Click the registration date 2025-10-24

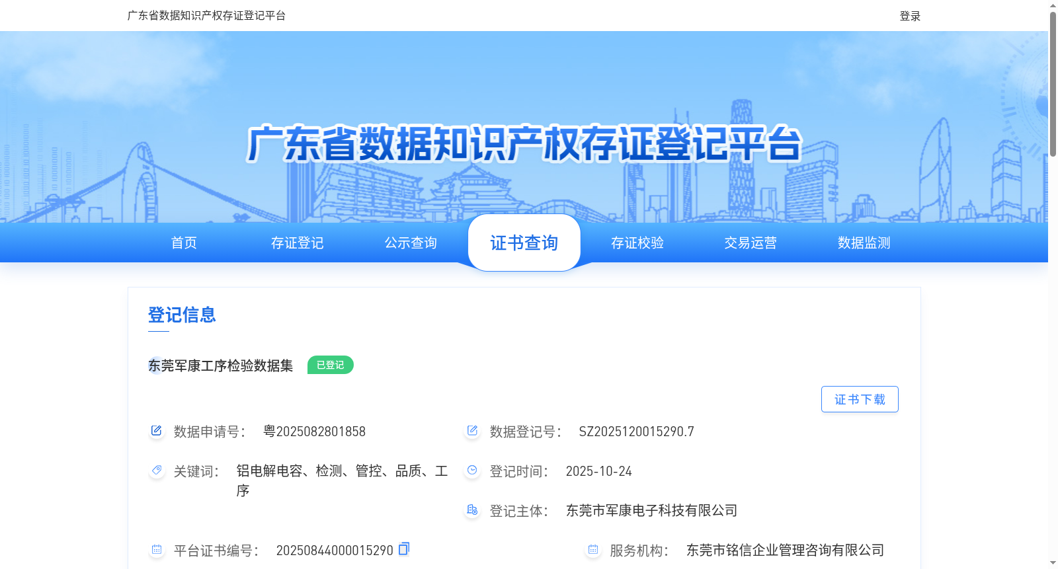(598, 471)
